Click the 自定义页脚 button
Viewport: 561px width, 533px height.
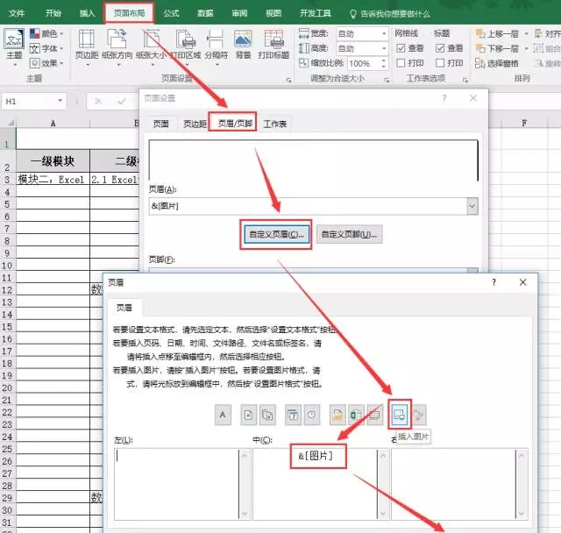[x=349, y=235]
